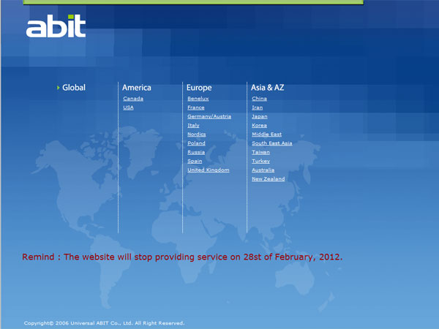
Task: Open the Taiwan site link
Action: [260, 152]
